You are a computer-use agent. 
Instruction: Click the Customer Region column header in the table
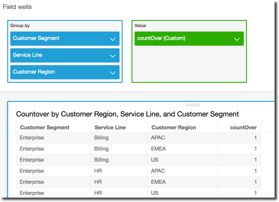173,128
